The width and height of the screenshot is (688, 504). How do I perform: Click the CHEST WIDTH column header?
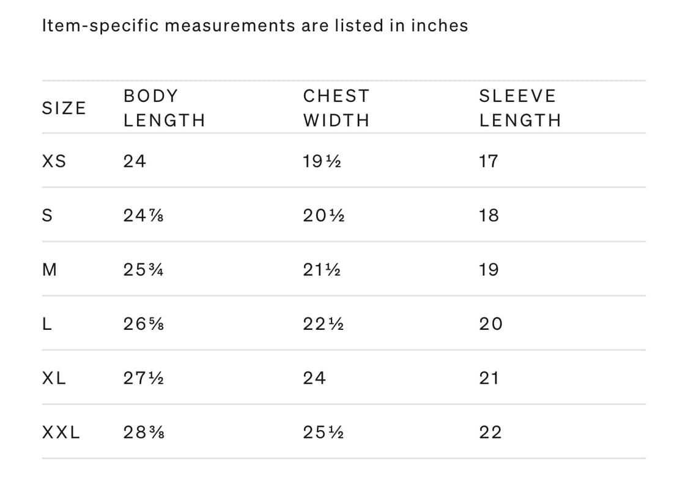coord(336,108)
